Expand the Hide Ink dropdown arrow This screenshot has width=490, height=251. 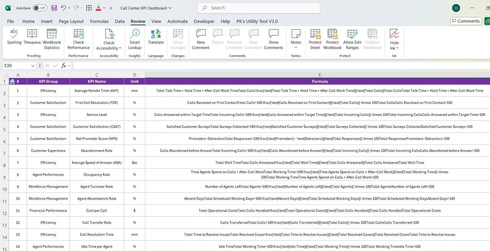(x=397, y=48)
